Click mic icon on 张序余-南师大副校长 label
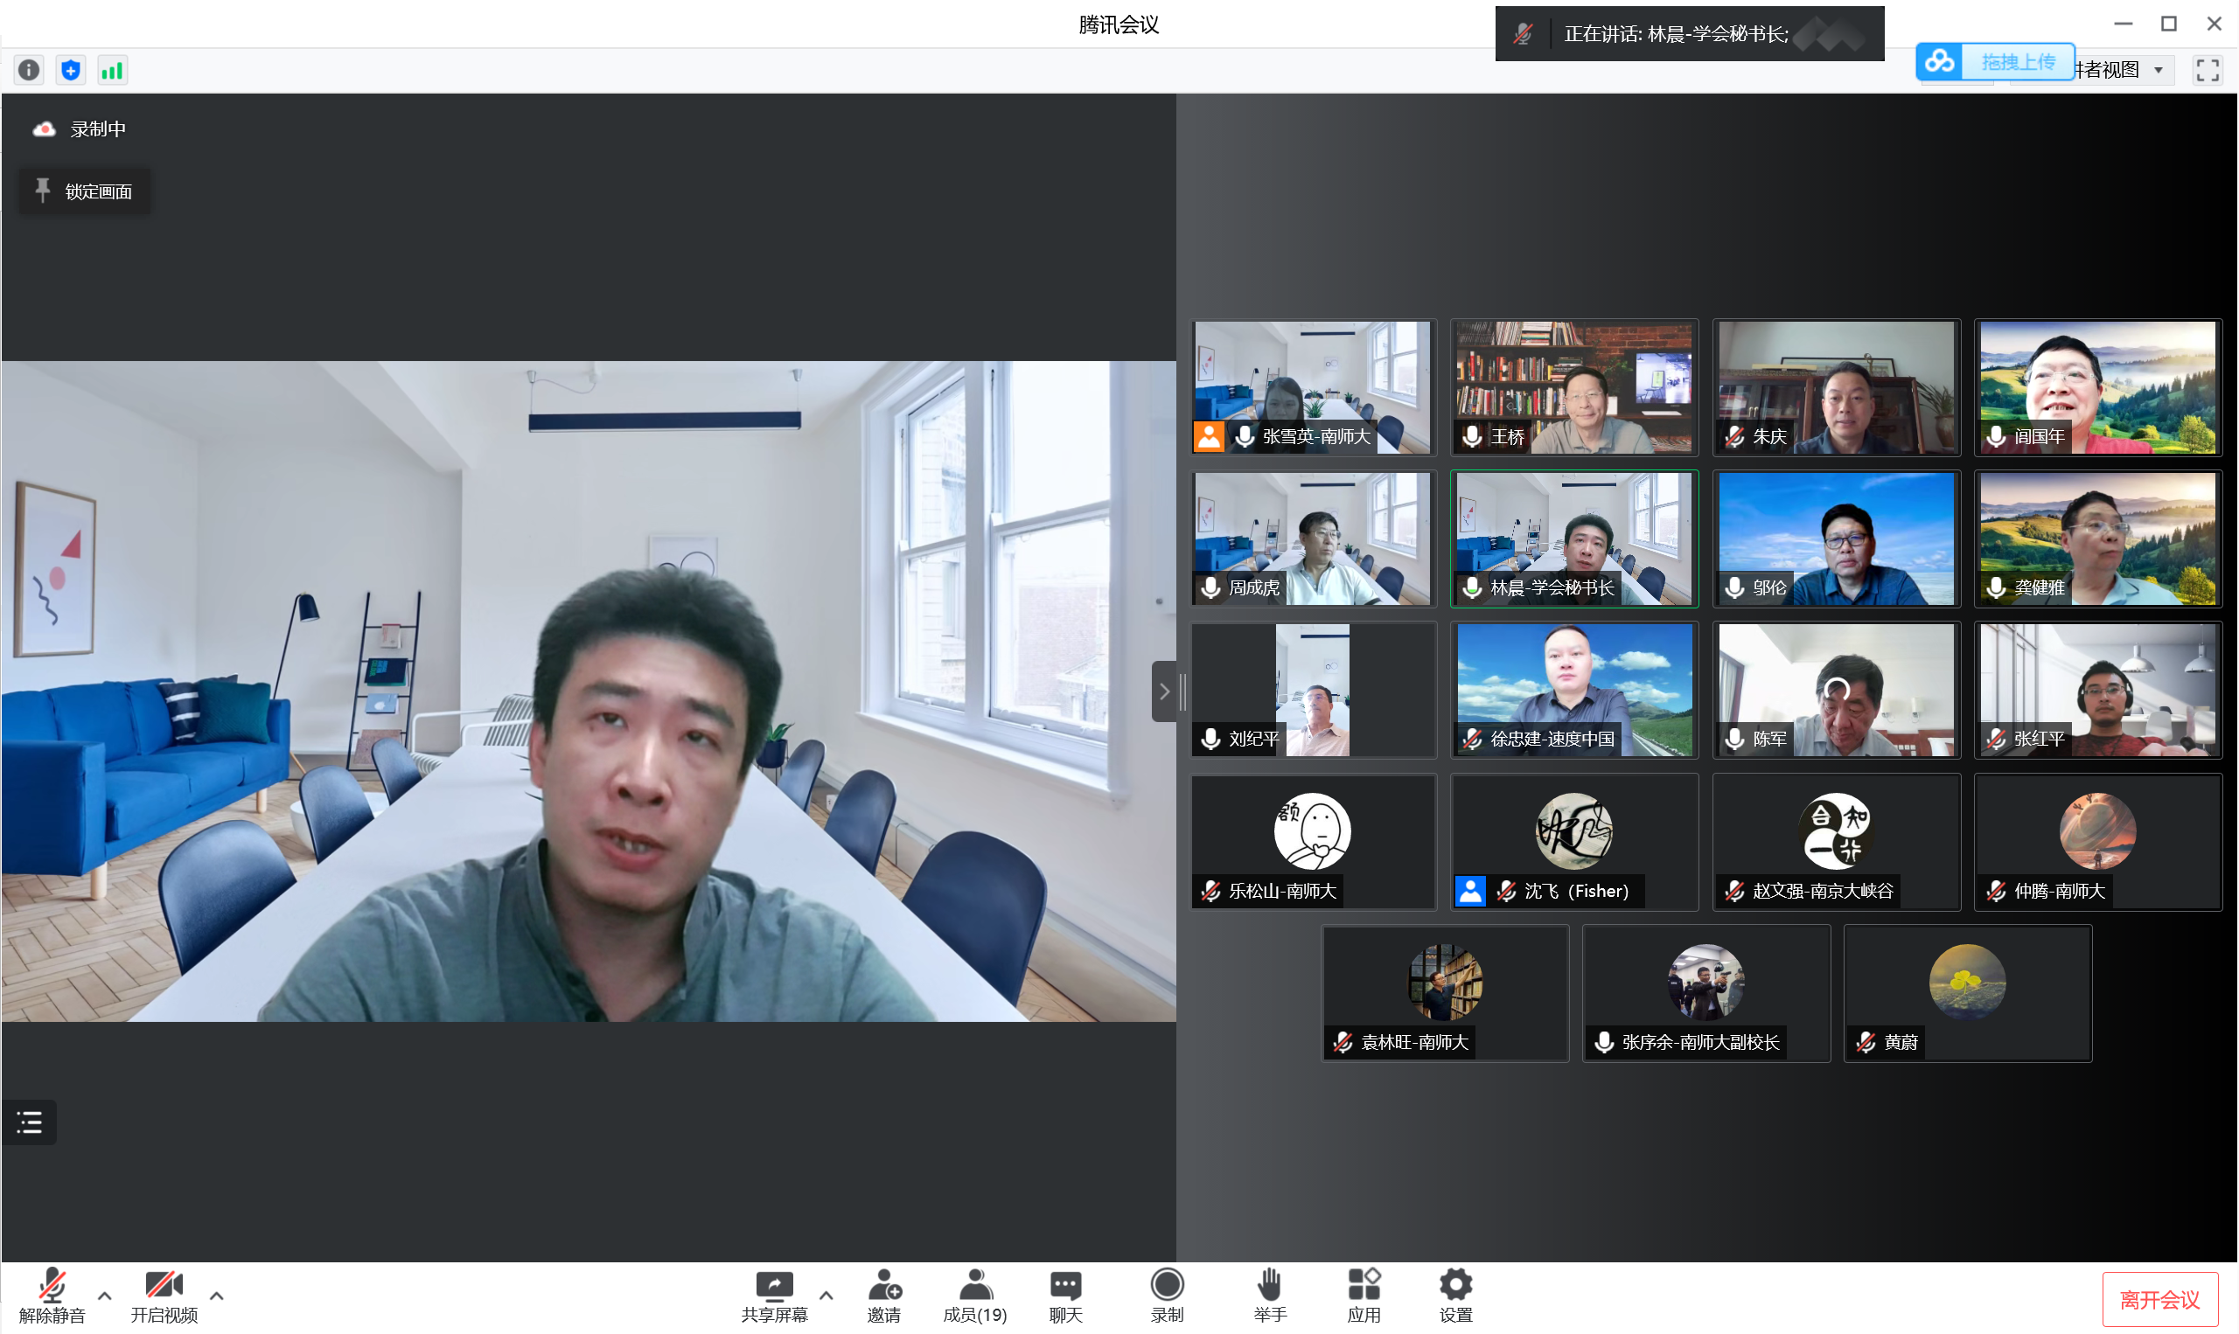Viewport: 2239px width, 1334px height. tap(1603, 1042)
